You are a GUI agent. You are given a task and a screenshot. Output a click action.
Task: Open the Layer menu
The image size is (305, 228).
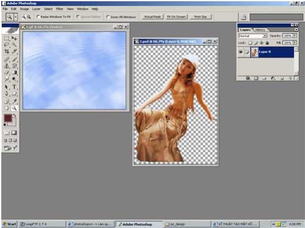coord(36,9)
